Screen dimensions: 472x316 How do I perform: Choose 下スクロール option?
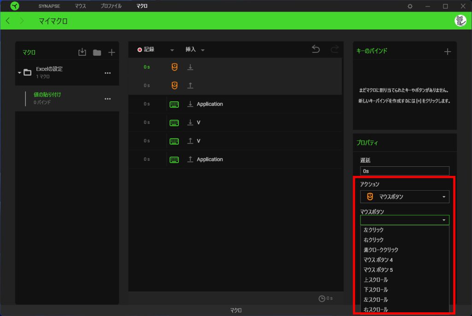pyautogui.click(x=405, y=290)
